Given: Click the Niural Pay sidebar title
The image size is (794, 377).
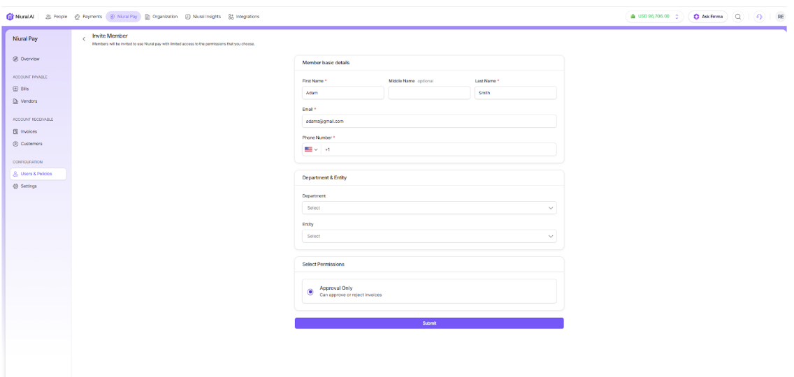Looking at the screenshot, I should [25, 38].
